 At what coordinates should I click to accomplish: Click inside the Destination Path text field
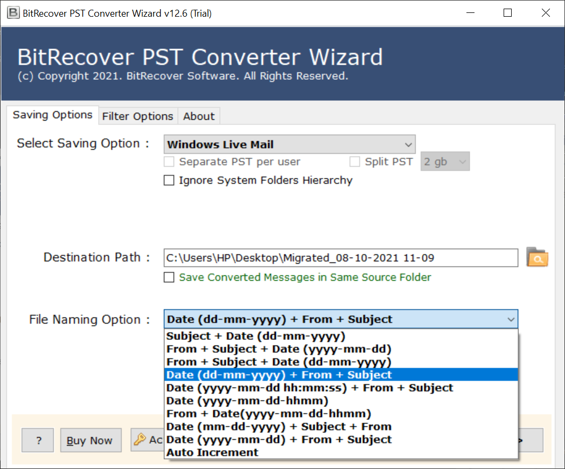click(x=341, y=258)
